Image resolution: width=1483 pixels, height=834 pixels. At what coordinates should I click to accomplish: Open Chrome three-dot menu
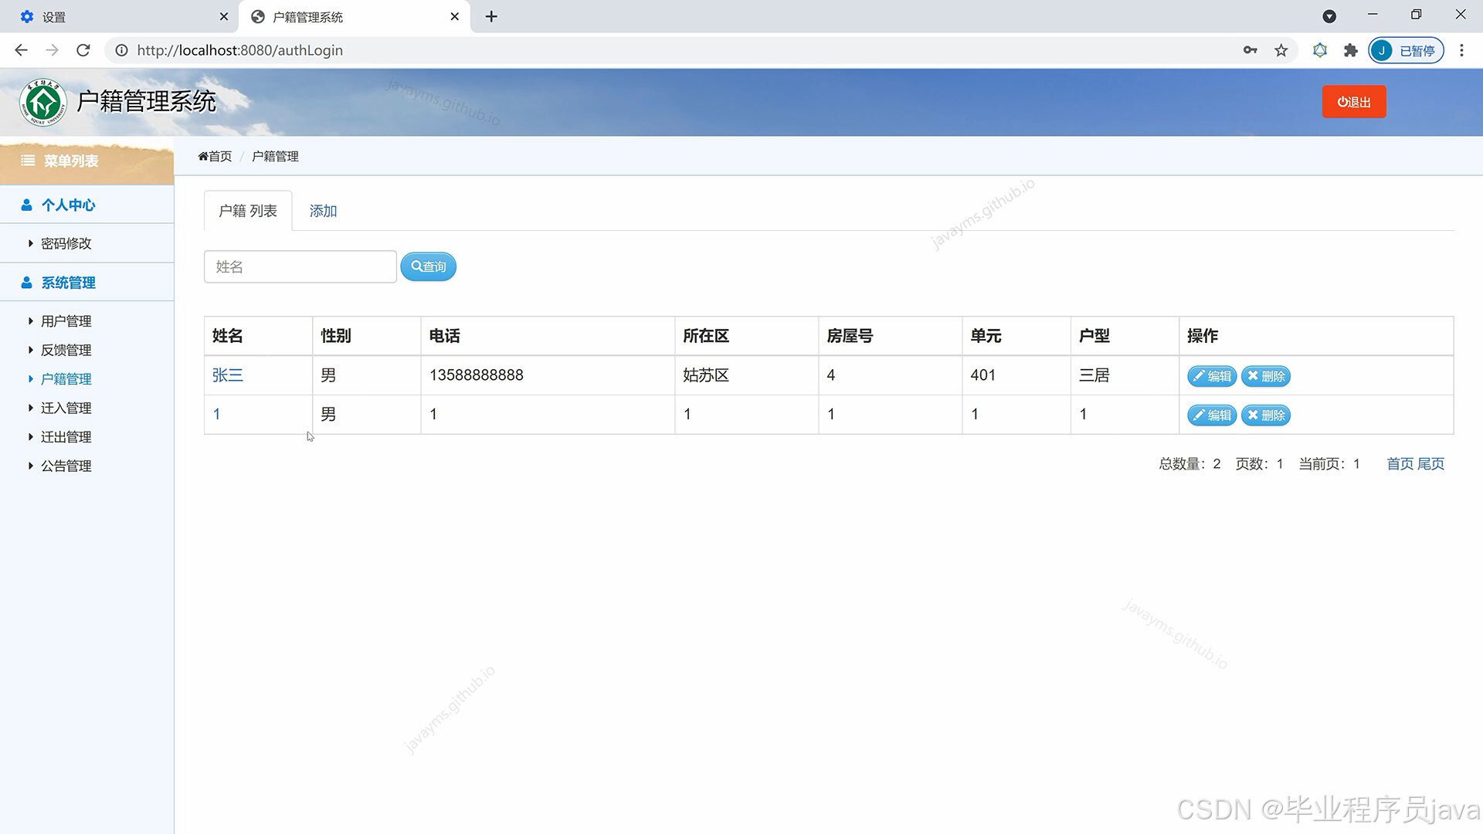(1461, 50)
